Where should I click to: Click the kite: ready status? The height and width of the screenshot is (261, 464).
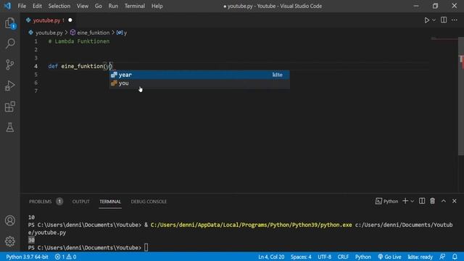tap(420, 257)
